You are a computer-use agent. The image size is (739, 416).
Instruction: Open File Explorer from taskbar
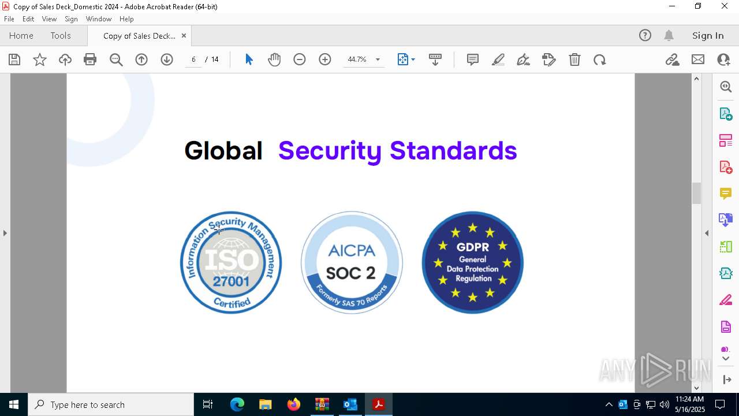(x=266, y=404)
